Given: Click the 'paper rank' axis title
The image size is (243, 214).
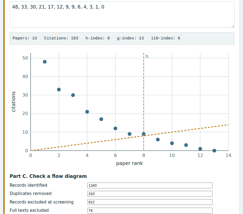Looking at the screenshot, I should (x=129, y=163).
